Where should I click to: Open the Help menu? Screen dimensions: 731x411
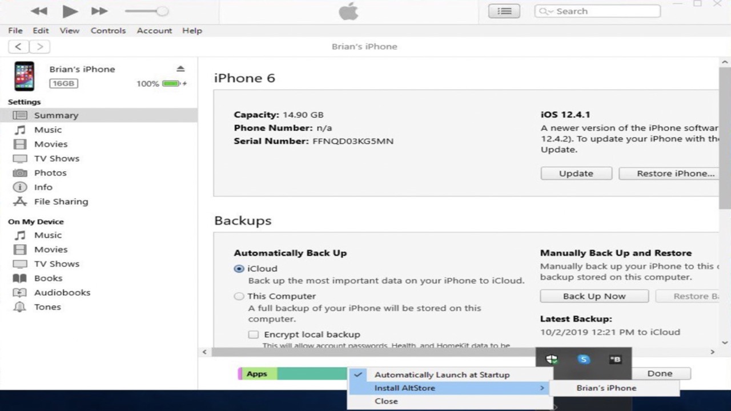point(192,31)
